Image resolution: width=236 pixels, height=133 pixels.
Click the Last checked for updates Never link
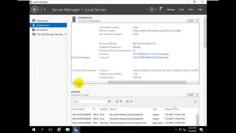point(136,34)
